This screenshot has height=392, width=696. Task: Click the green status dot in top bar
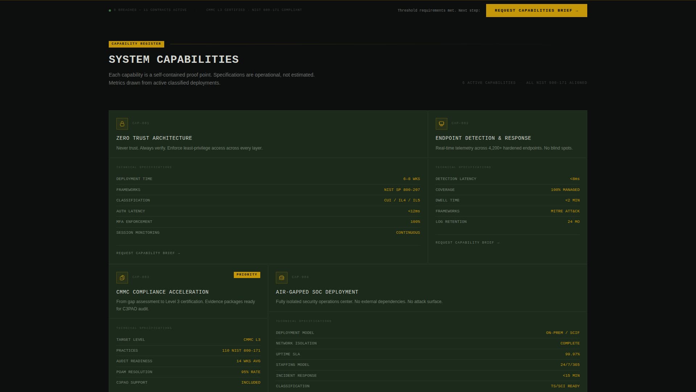110,11
